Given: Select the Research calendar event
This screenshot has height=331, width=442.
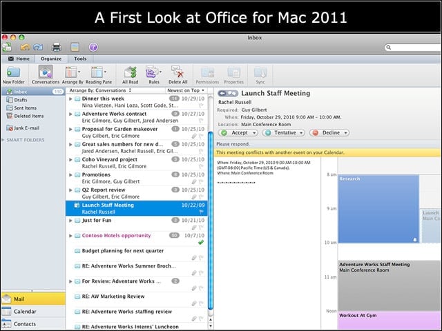Looking at the screenshot, I should pyautogui.click(x=378, y=209).
